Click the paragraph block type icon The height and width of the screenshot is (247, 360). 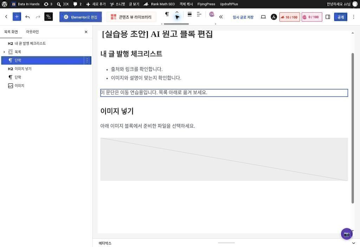pyautogui.click(x=167, y=14)
